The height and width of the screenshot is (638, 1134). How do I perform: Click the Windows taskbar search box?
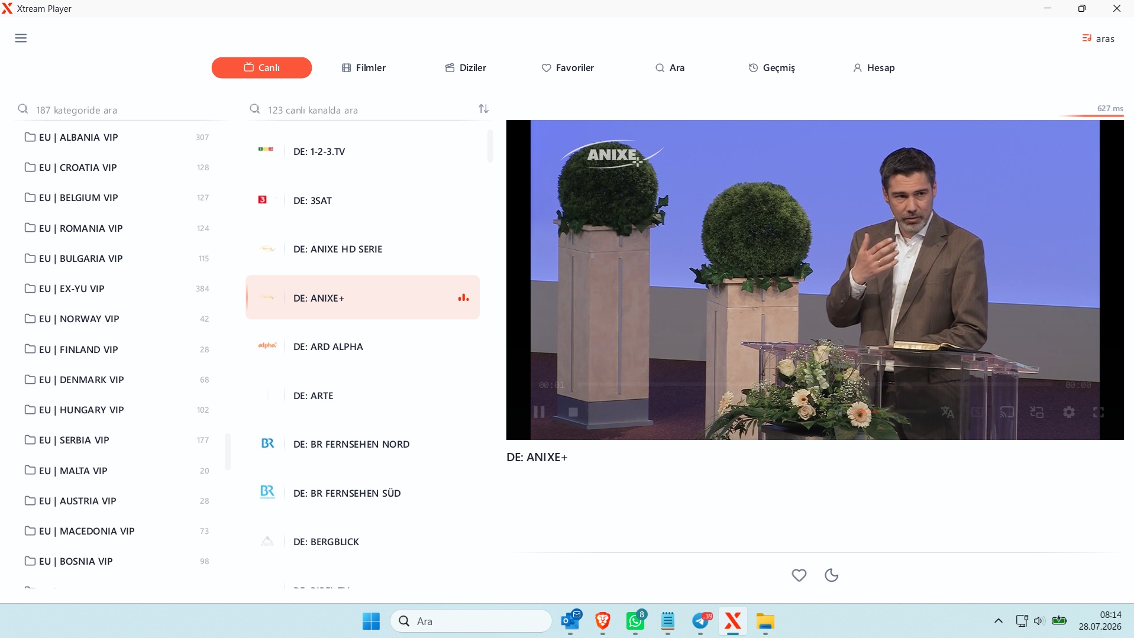click(x=471, y=621)
